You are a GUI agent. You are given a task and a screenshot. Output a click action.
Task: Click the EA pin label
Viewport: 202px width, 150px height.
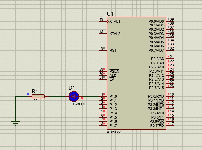click(112, 79)
